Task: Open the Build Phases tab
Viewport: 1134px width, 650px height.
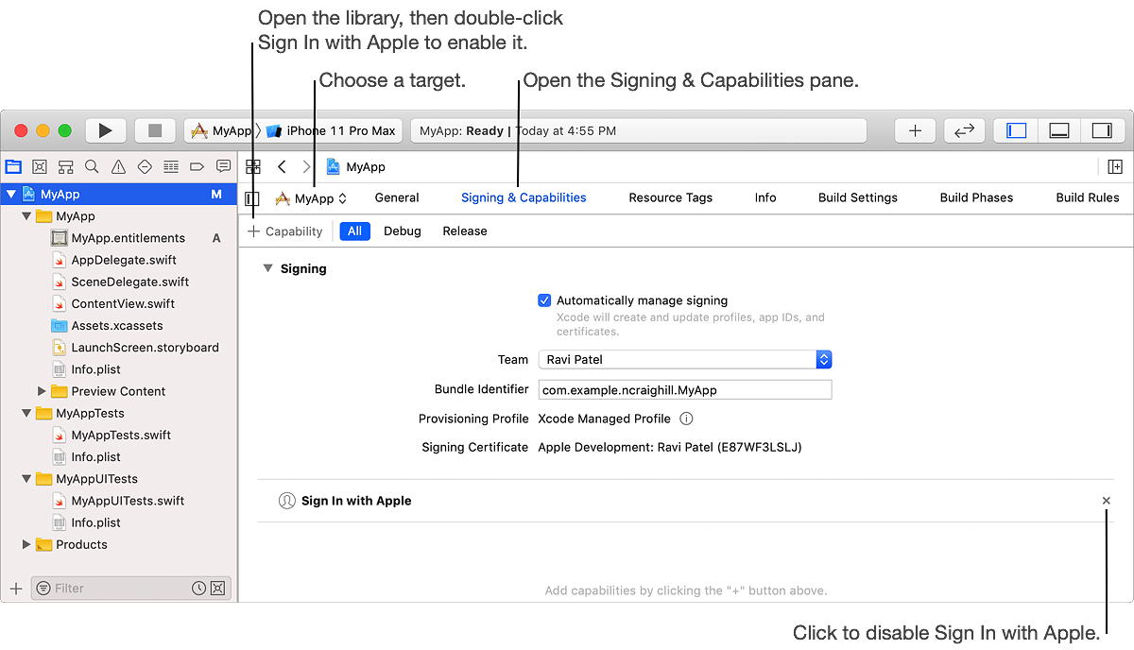Action: (976, 197)
